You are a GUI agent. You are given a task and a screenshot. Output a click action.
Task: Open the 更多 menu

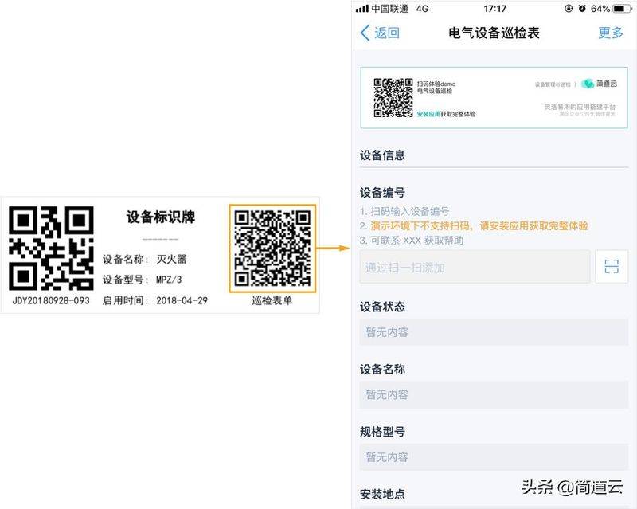pyautogui.click(x=611, y=33)
